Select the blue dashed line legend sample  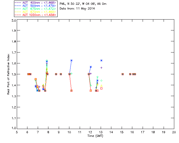18,6
